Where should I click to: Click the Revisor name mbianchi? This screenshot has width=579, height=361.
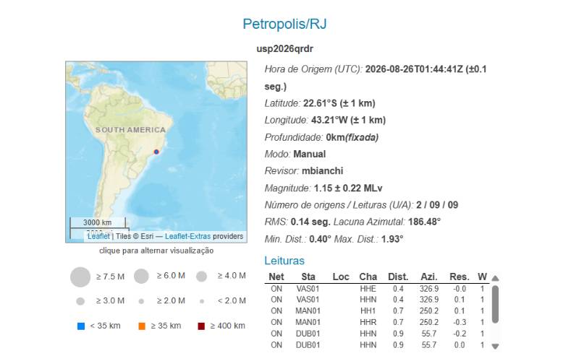click(x=322, y=171)
